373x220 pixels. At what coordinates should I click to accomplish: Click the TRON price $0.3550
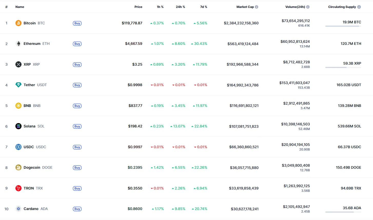click(x=135, y=188)
